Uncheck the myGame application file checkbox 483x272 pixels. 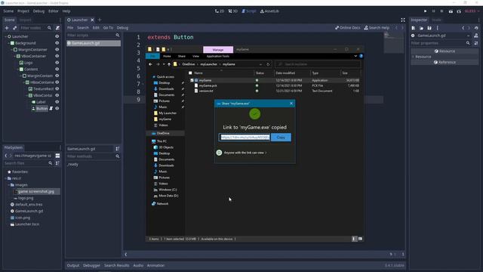pos(192,80)
